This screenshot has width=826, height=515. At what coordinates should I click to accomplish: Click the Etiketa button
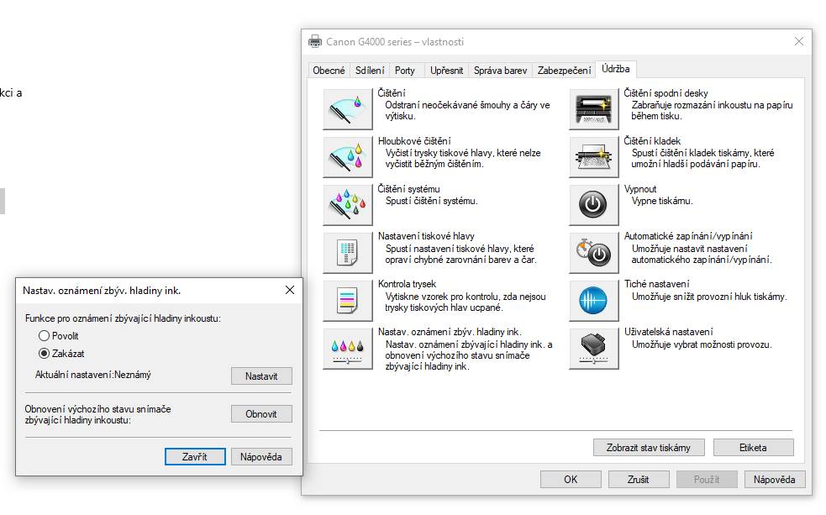[753, 448]
